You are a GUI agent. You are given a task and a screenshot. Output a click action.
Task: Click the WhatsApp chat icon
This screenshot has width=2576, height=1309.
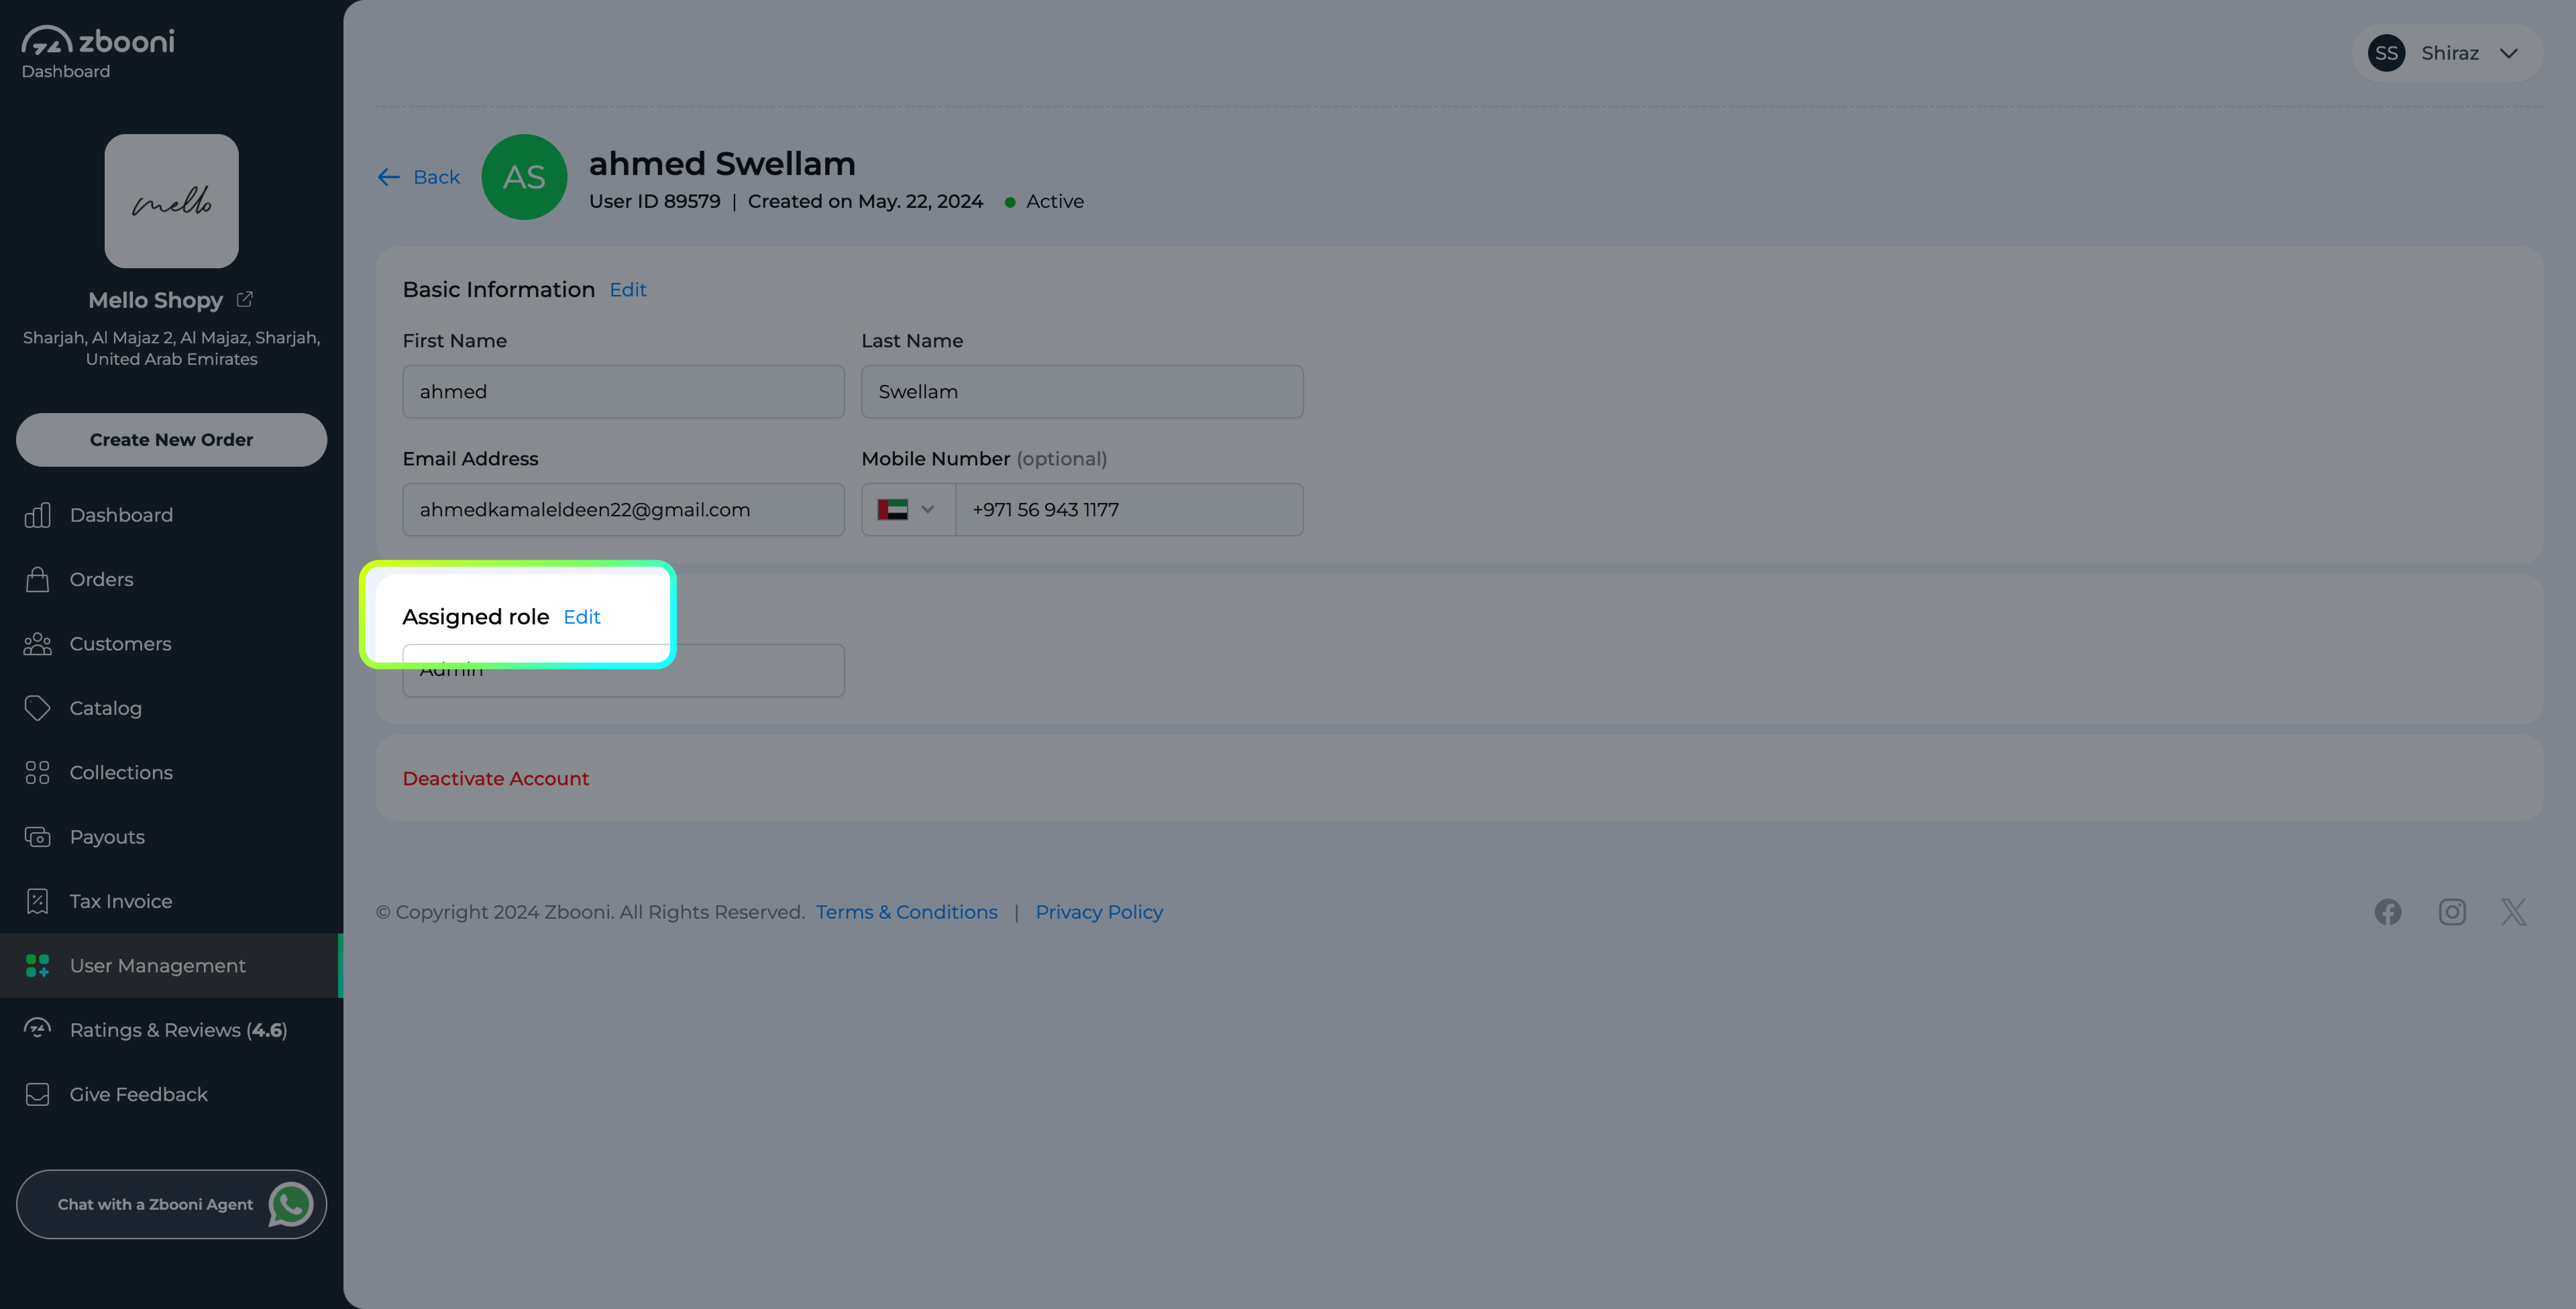[291, 1204]
